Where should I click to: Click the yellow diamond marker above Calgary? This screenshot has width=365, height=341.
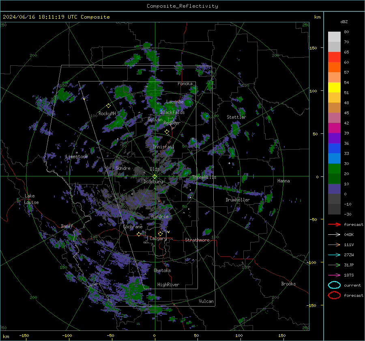160,234
